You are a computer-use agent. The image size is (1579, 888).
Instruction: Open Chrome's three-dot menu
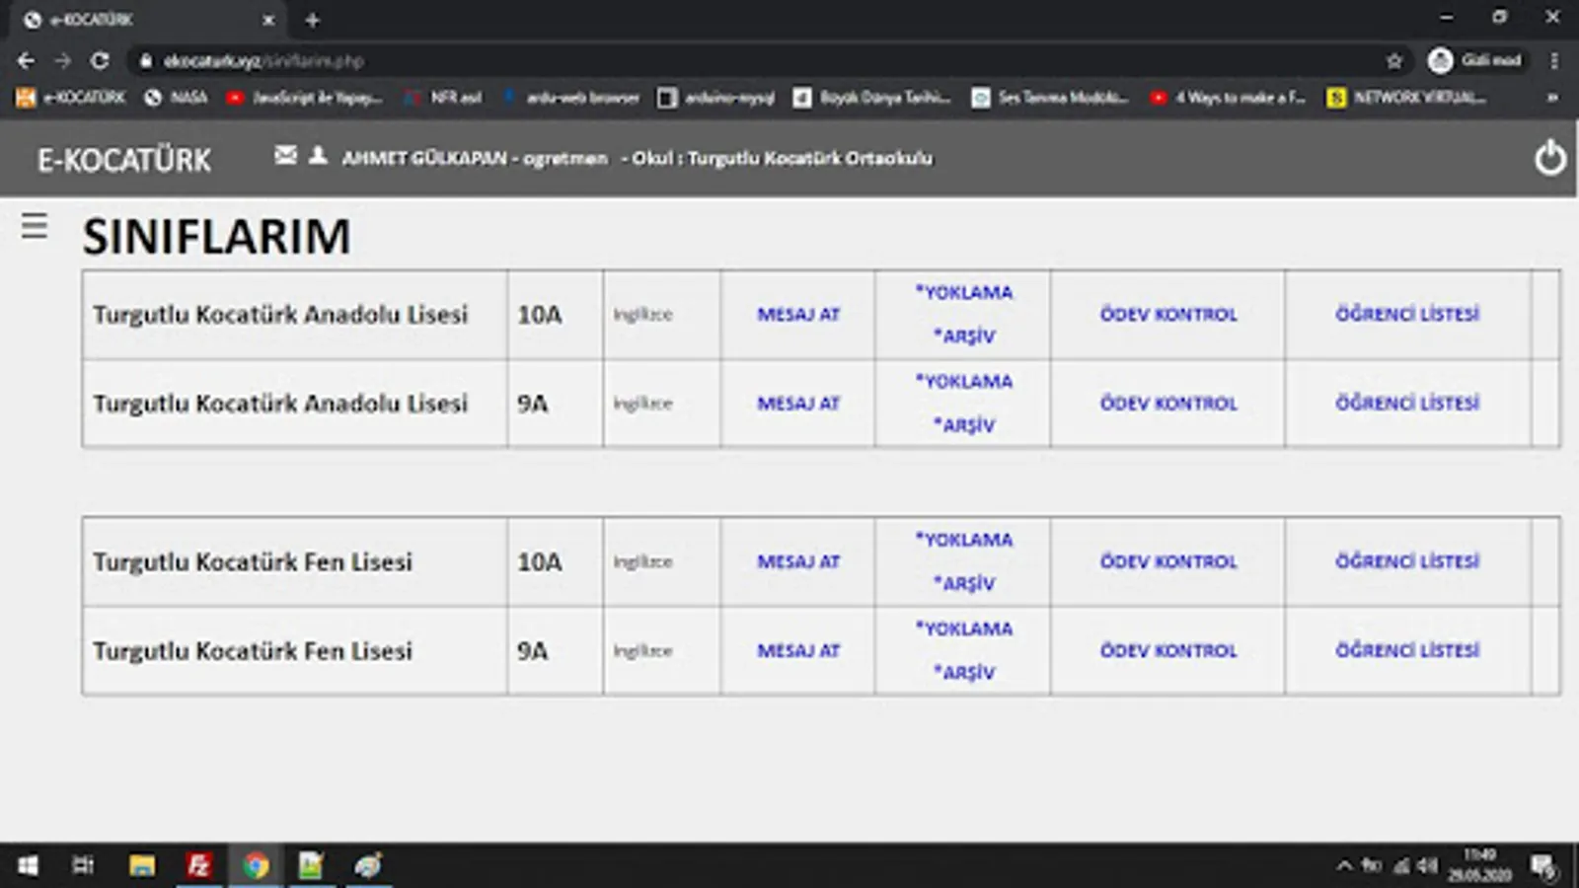click(x=1554, y=61)
